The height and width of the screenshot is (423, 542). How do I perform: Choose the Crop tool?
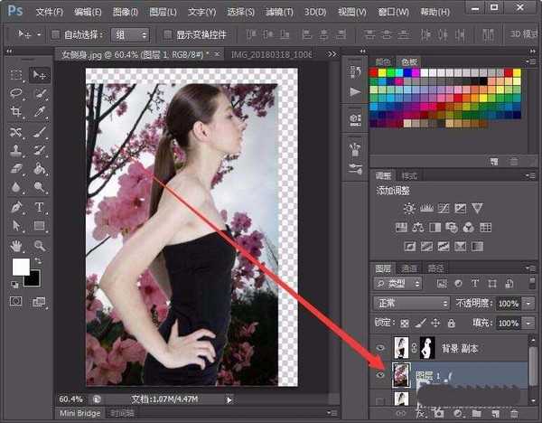point(16,112)
